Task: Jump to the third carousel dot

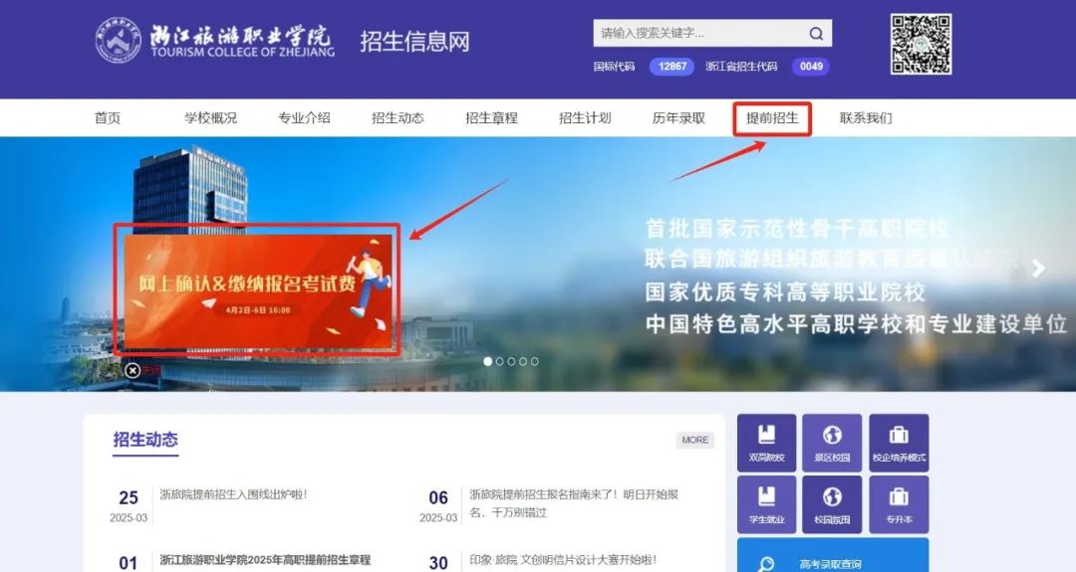Action: click(x=511, y=362)
